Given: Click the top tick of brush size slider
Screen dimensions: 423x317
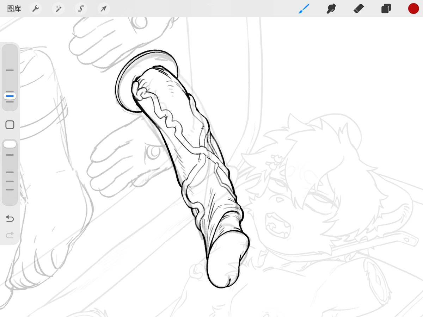Looking at the screenshot, I should pyautogui.click(x=10, y=70).
